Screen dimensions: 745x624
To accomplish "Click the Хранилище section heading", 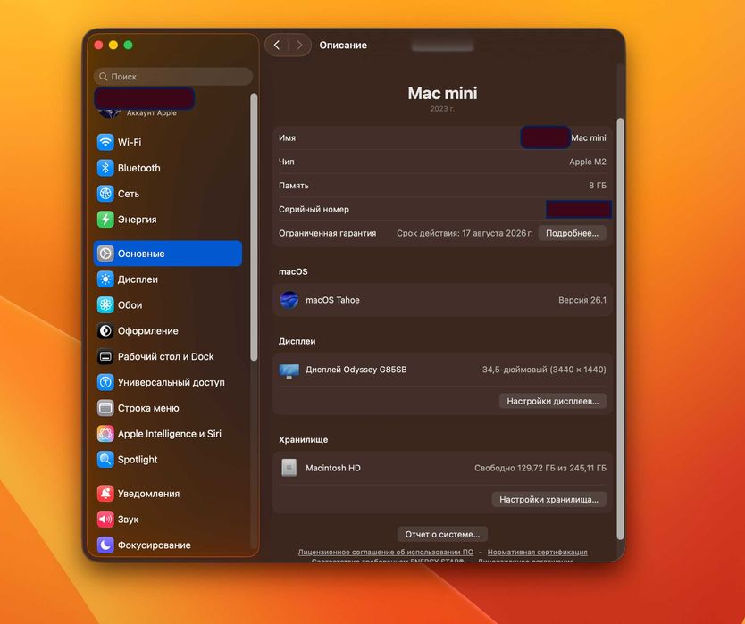I will (x=303, y=440).
